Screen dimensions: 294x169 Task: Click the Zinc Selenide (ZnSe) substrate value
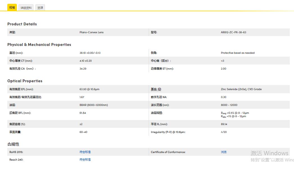[241, 89]
